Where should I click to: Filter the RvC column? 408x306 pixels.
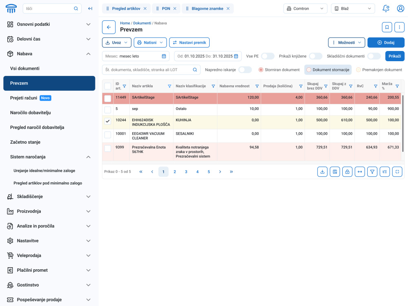coord(375,86)
